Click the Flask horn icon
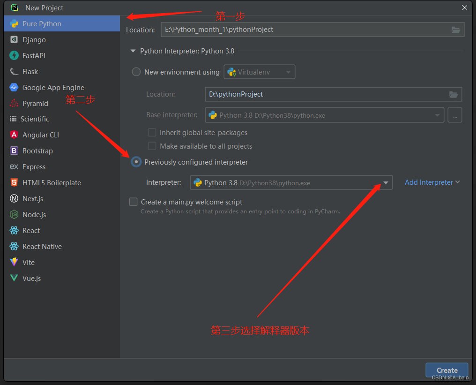Screen dimensions: 476x385 (14, 72)
